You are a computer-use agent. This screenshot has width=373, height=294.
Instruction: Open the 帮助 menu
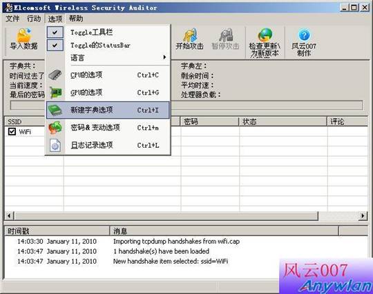[76, 19]
